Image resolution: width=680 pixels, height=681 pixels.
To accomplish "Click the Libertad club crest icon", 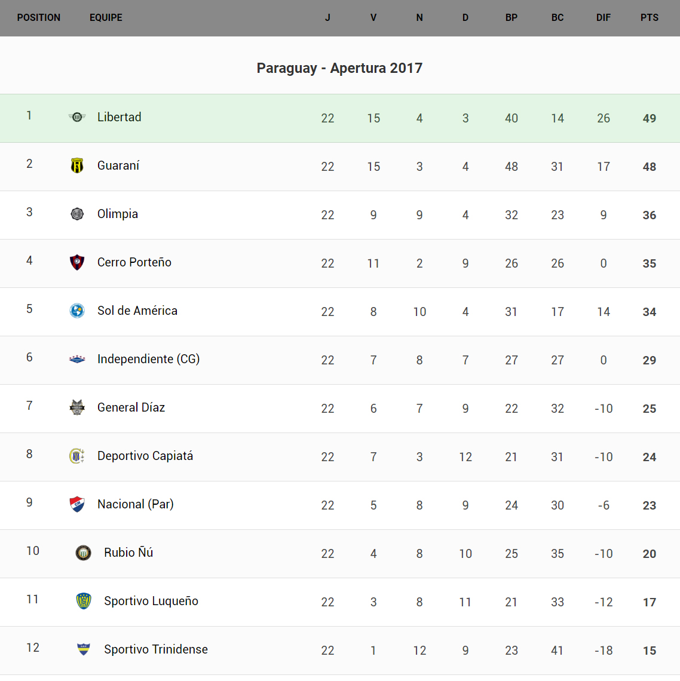I will tap(77, 117).
